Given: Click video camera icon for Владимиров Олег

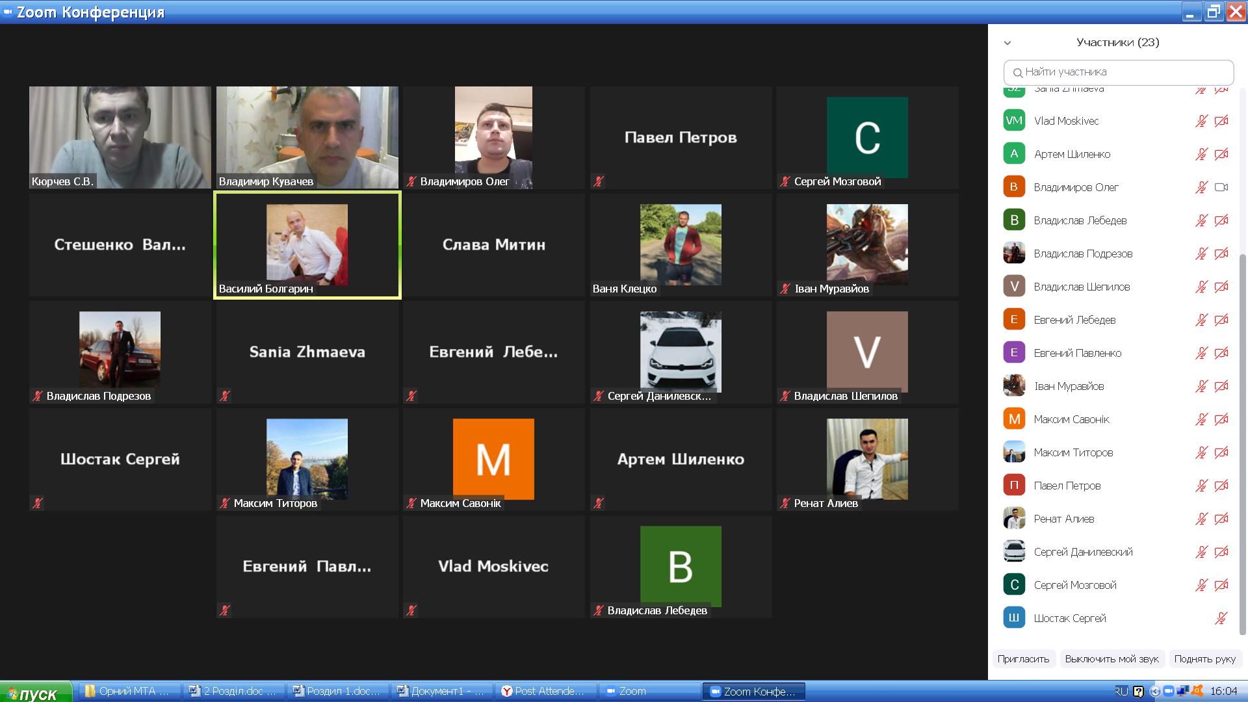Looking at the screenshot, I should click(1221, 187).
